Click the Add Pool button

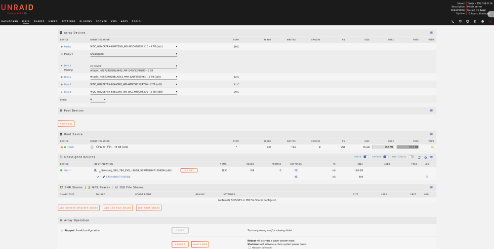(66, 124)
